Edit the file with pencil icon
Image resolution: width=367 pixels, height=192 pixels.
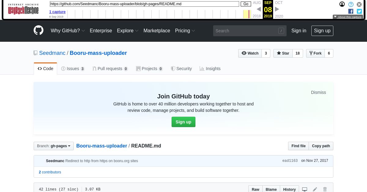coord(315,189)
